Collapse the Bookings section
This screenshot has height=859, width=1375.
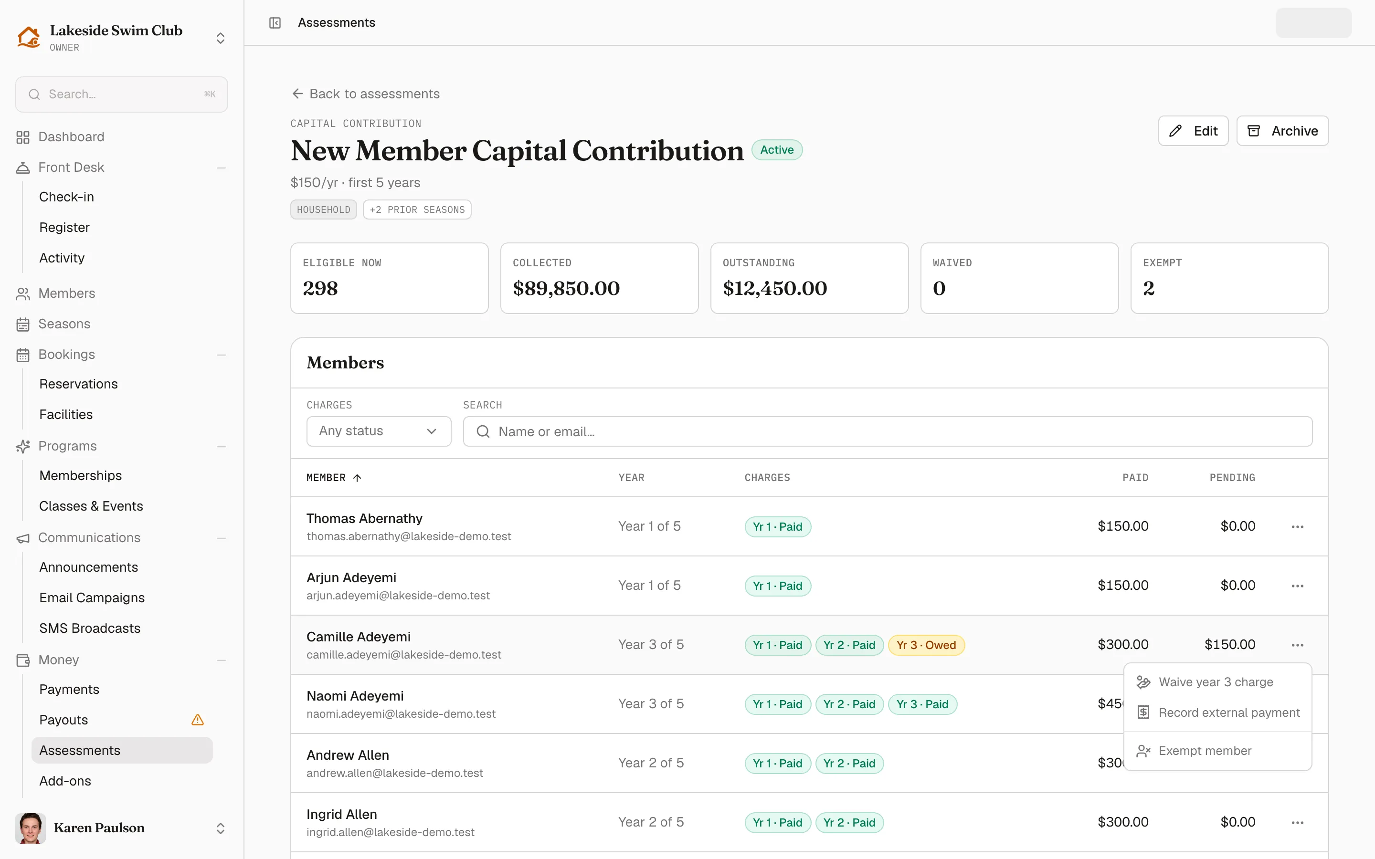(x=222, y=355)
